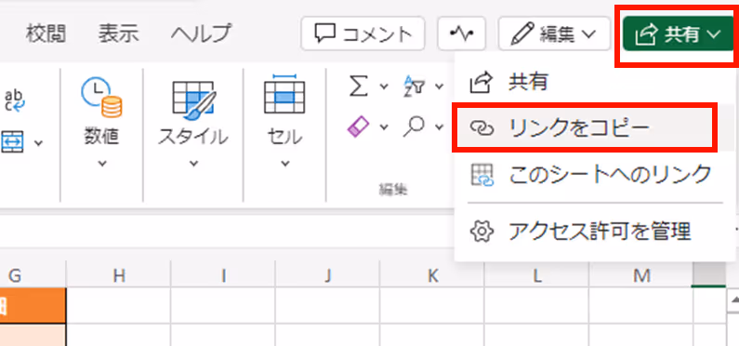Open the Sort and Filter dropdown arrow
This screenshot has height=346, width=739.
point(440,86)
